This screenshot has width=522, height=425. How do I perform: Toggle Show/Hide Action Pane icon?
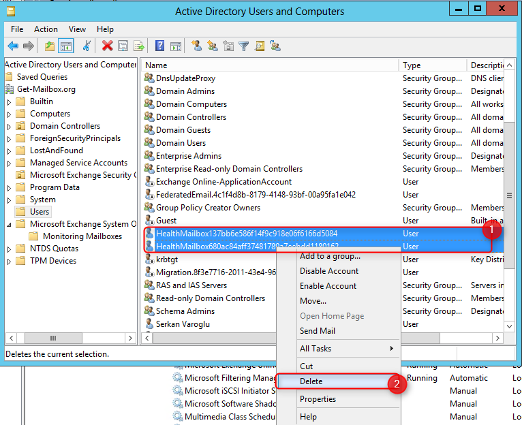[x=176, y=46]
